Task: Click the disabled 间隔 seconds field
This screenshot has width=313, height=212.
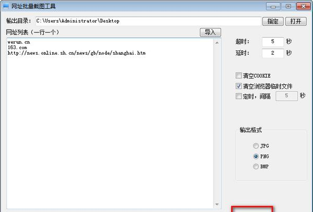Action: click(286, 96)
